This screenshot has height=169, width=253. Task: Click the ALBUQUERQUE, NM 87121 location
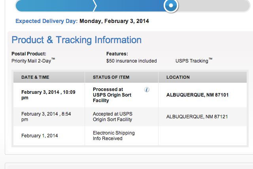(197, 117)
